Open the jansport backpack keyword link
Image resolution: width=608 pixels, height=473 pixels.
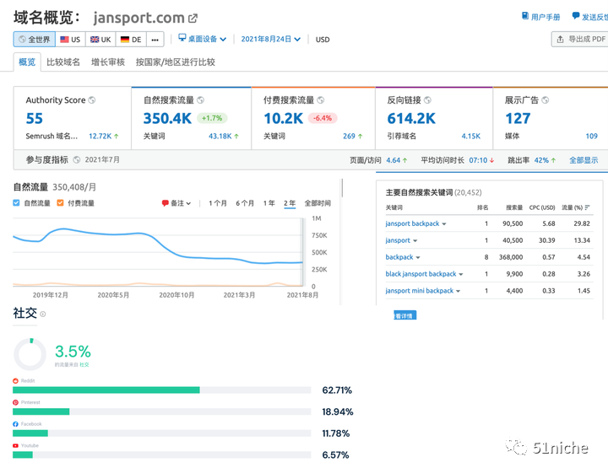coord(412,223)
